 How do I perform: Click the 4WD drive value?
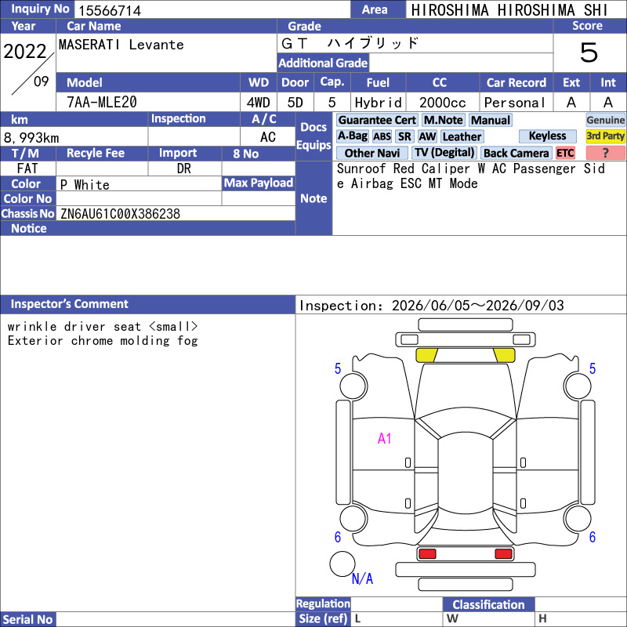click(x=259, y=103)
